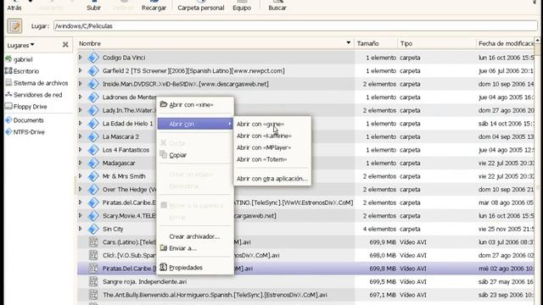Select La Mascara 2 folder icon
This screenshot has width=543, height=305.
pyautogui.click(x=93, y=136)
